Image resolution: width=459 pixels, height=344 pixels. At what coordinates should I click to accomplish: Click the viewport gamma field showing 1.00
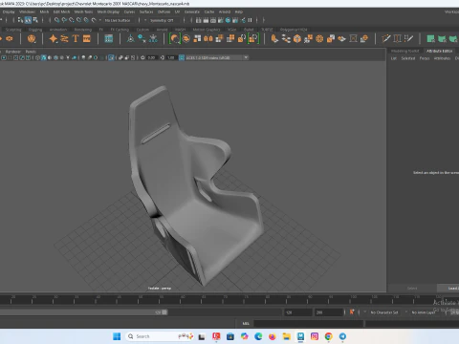click(171, 57)
